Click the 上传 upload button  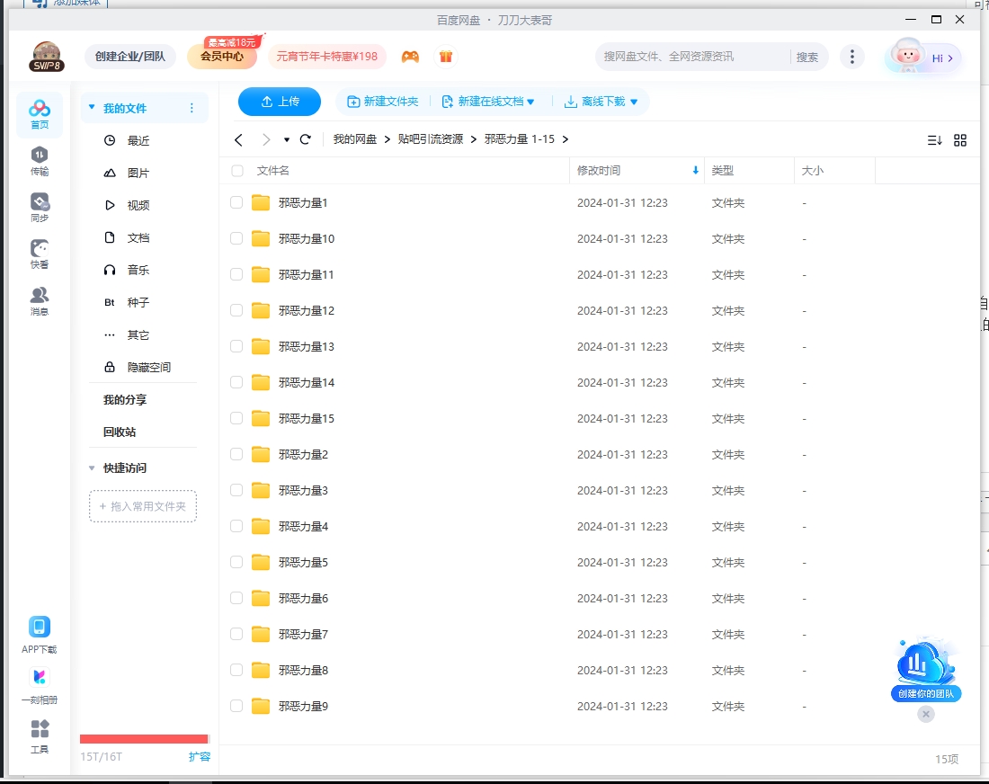(279, 102)
